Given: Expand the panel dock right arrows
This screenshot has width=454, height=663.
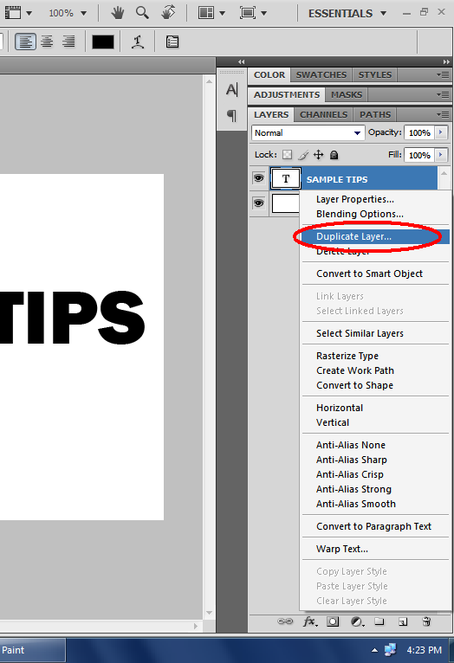Looking at the screenshot, I should point(446,61).
